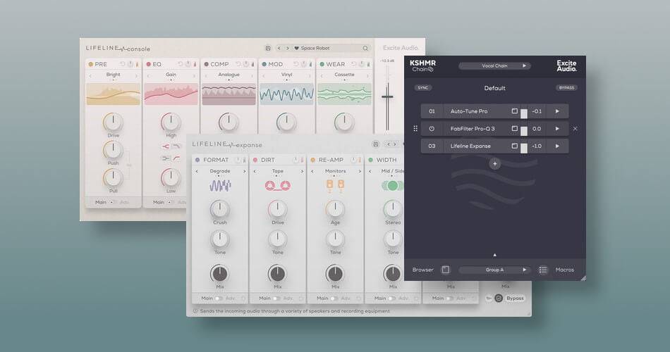
Task: Open the Vocal Chain preset dropdown
Action: 494,65
